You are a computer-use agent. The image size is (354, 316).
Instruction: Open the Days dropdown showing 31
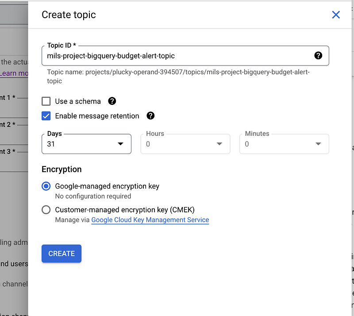tap(86, 144)
